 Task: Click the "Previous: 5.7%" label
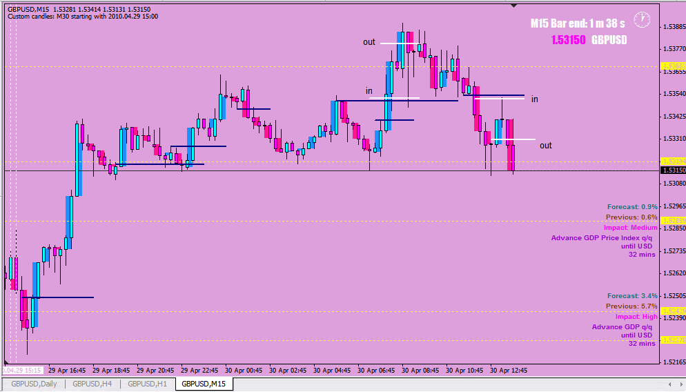[x=631, y=306]
